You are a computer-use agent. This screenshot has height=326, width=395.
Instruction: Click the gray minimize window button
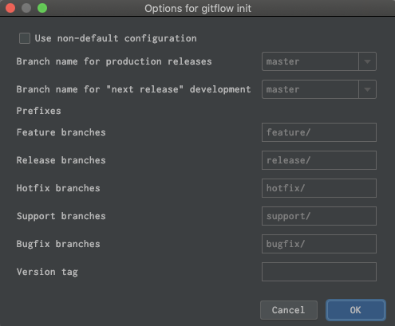coord(26,8)
